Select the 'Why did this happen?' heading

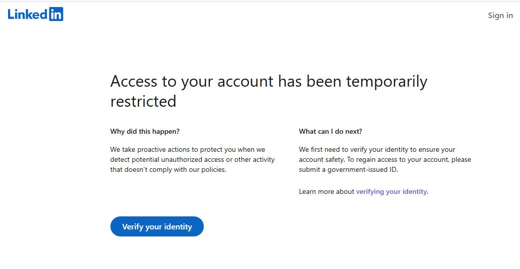tap(145, 131)
